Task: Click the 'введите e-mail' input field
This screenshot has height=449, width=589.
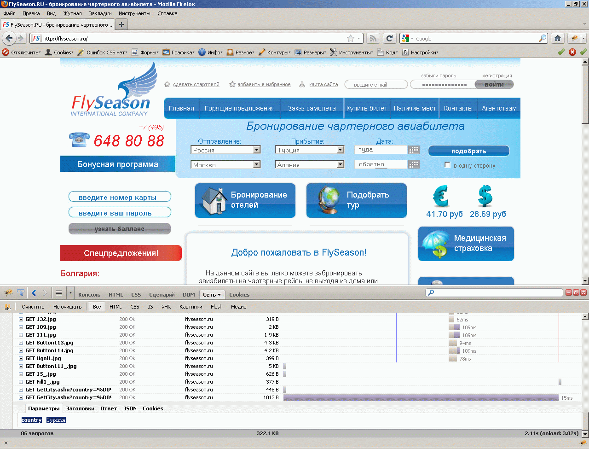Action: click(x=375, y=85)
